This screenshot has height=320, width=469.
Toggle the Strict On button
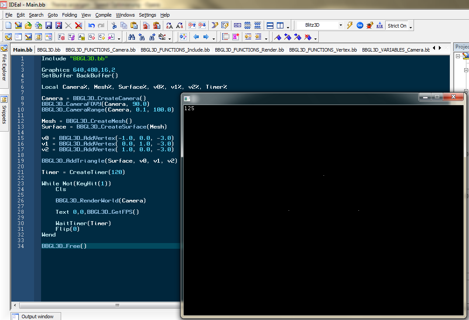[x=397, y=26]
